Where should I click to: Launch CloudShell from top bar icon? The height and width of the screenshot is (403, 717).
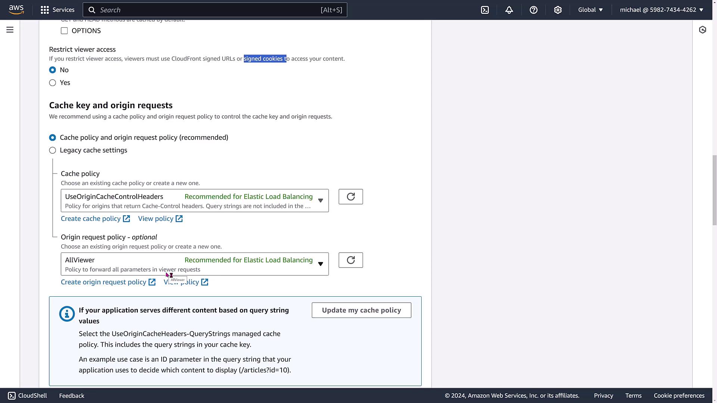pos(485,10)
